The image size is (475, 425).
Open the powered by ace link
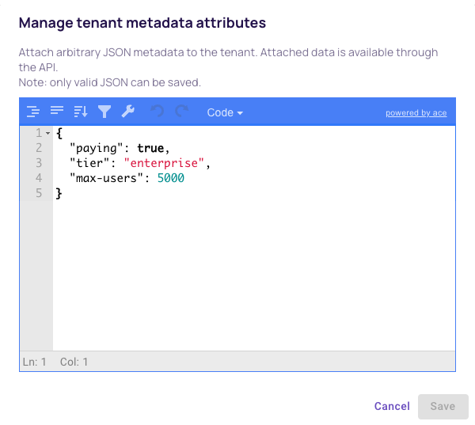(x=416, y=112)
